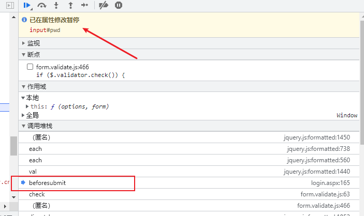
Task: Select the val call stack frame
Action: click(x=33, y=172)
